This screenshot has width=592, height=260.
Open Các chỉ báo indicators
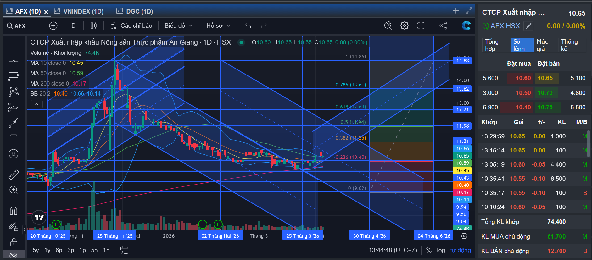[131, 25]
